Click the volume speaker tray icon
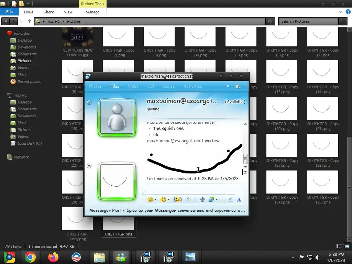The height and width of the screenshot is (264, 352). (x=318, y=257)
